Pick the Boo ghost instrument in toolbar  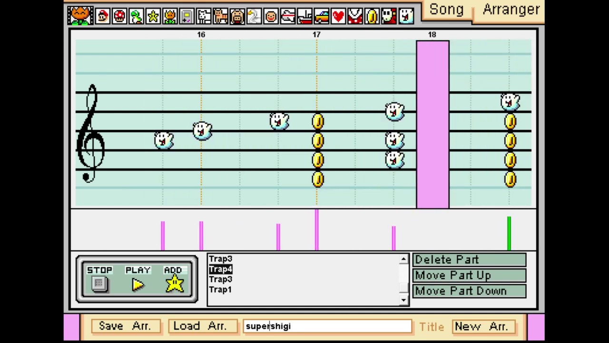(406, 17)
